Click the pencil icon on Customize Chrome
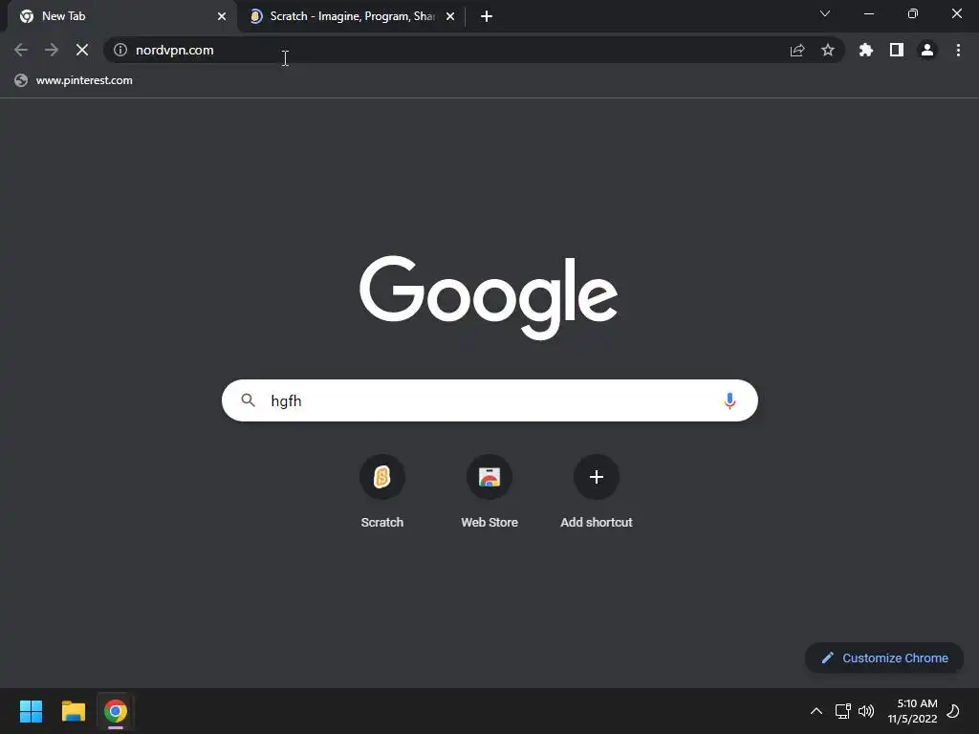The image size is (979, 734). coord(827,658)
